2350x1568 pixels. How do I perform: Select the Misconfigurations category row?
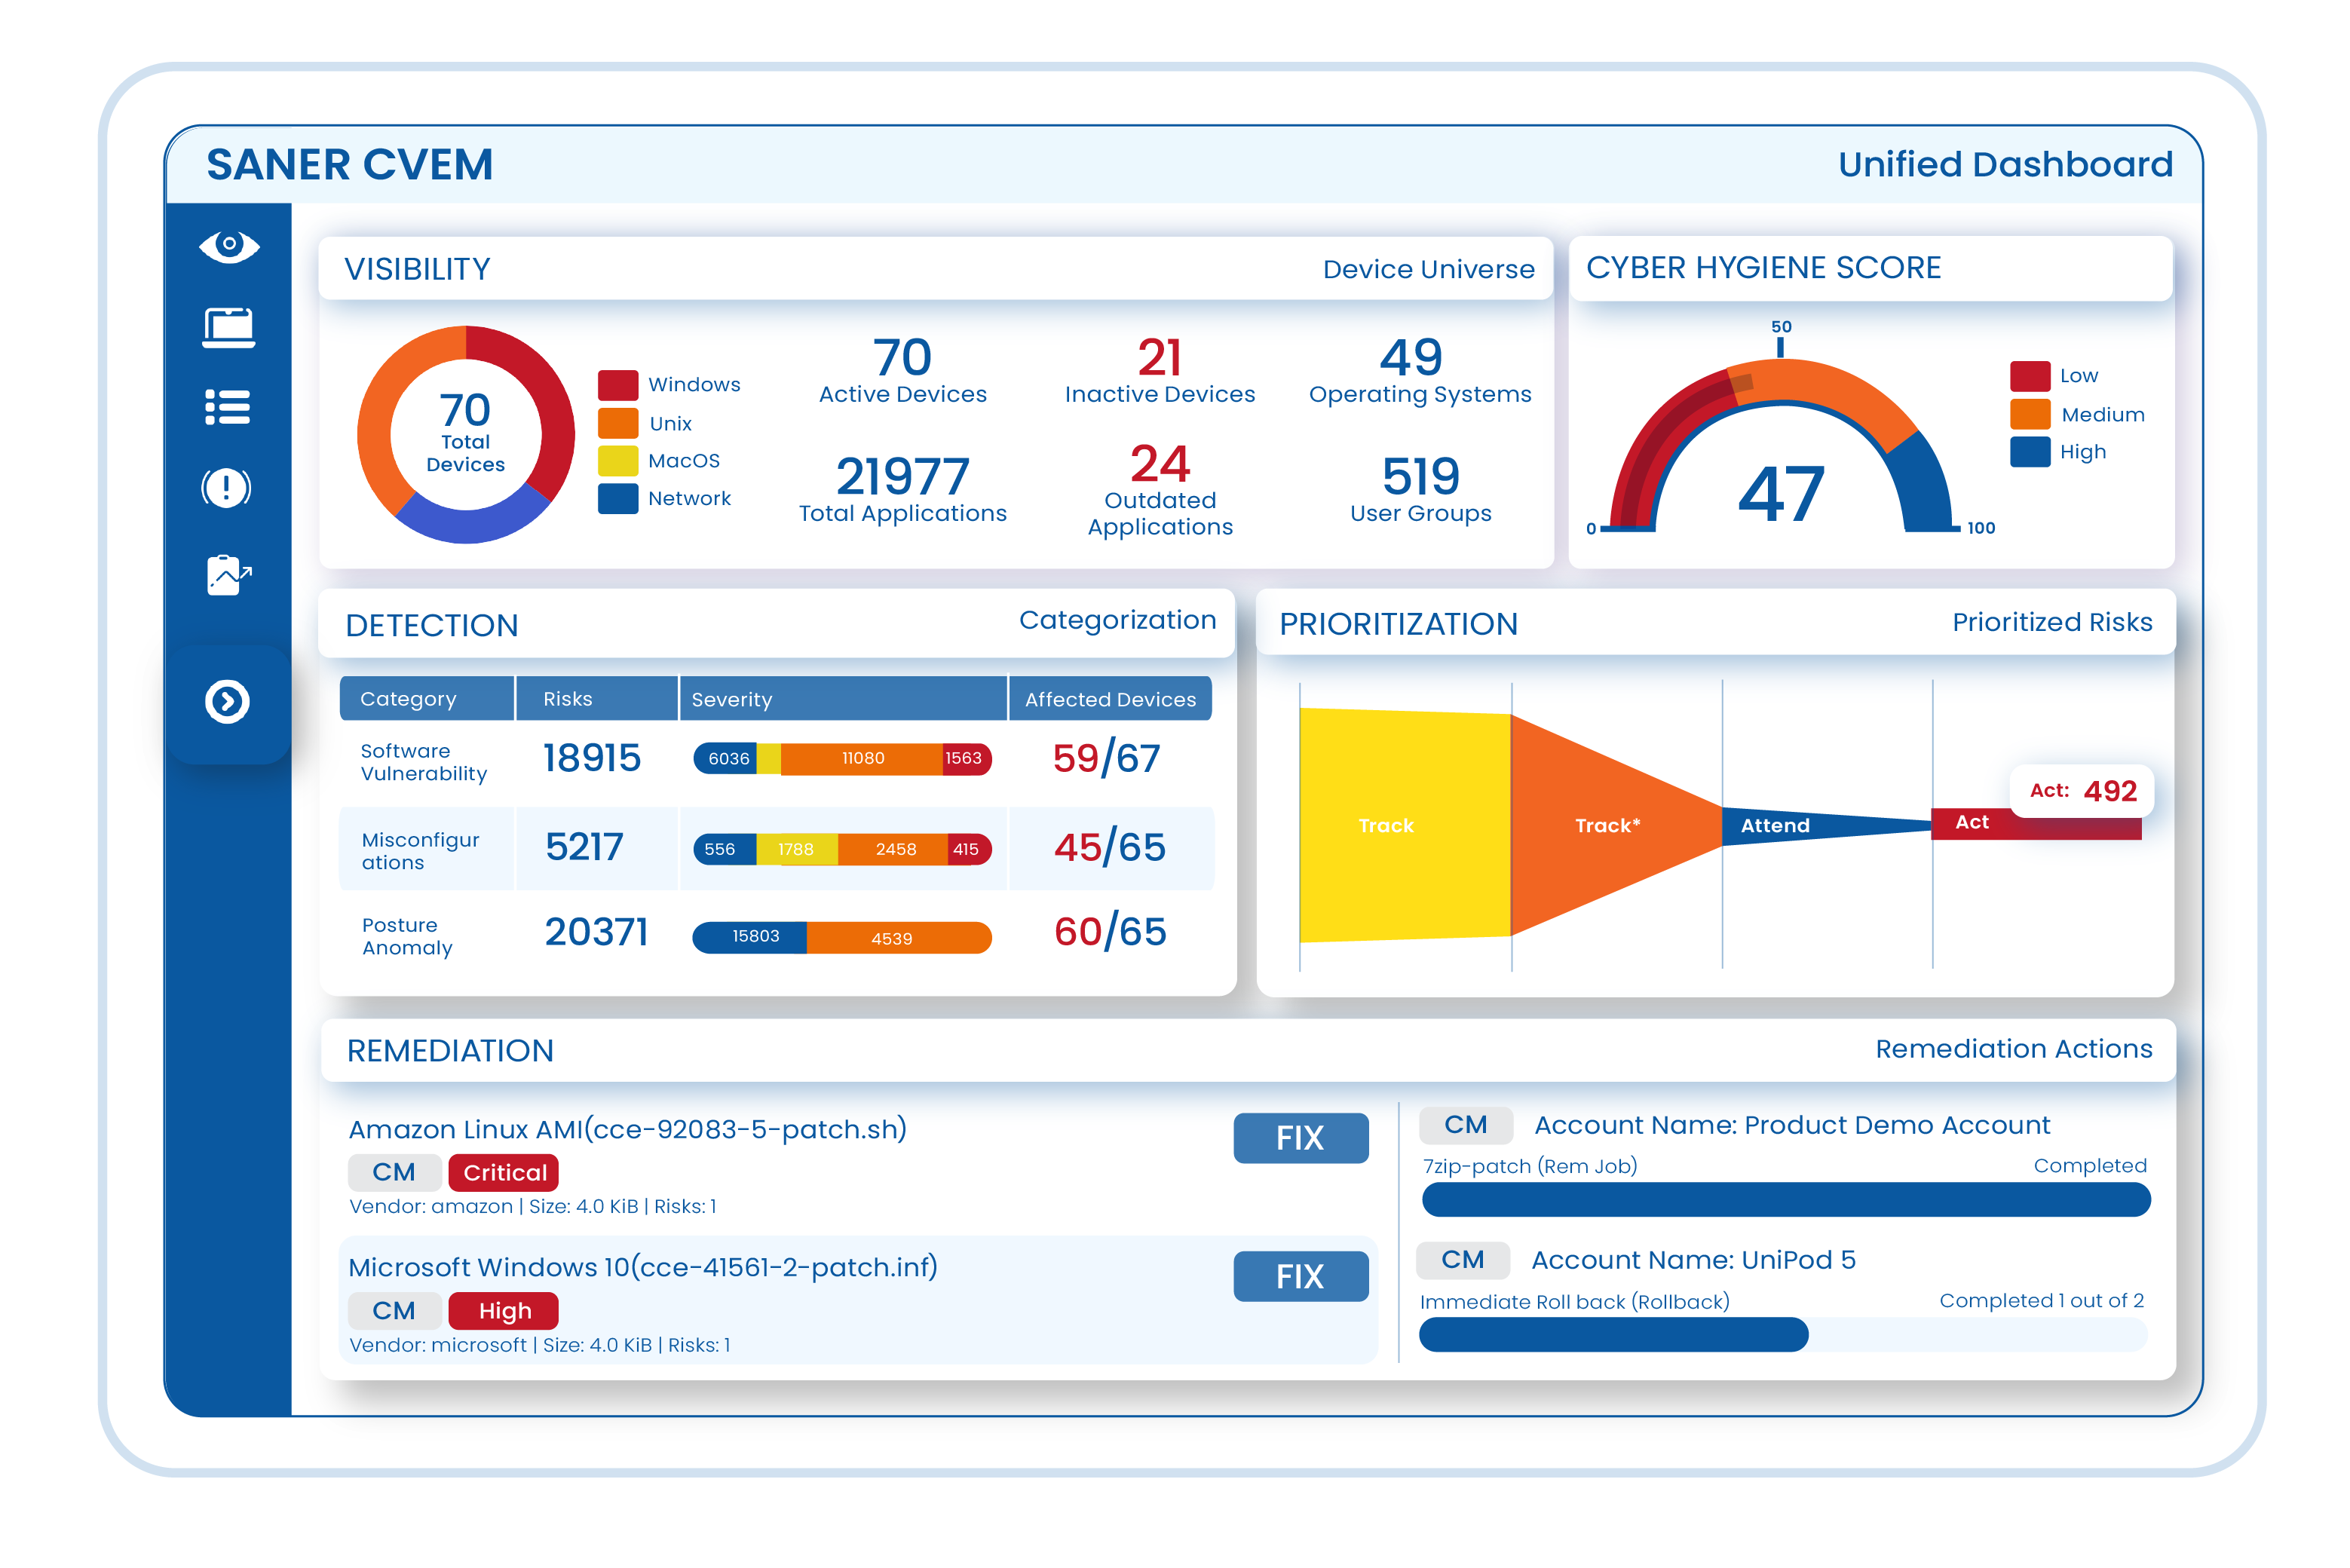(x=776, y=849)
